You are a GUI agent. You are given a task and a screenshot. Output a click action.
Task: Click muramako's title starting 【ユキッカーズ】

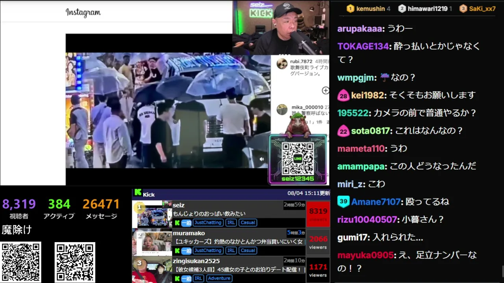point(239,242)
